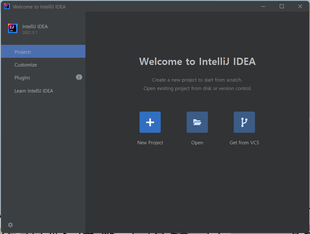This screenshot has height=234, width=310.
Task: Click the IntelliJ IDEA product name in the sidebar
Action: (35, 26)
